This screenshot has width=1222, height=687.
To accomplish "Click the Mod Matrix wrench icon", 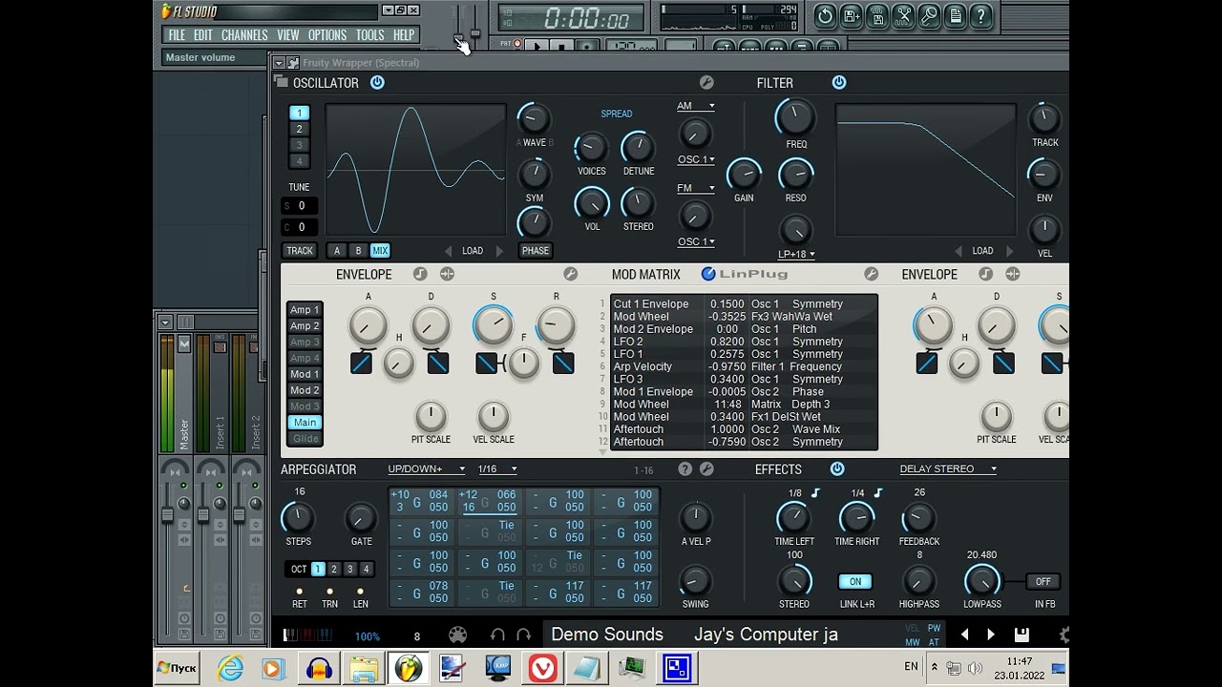I will coord(871,275).
